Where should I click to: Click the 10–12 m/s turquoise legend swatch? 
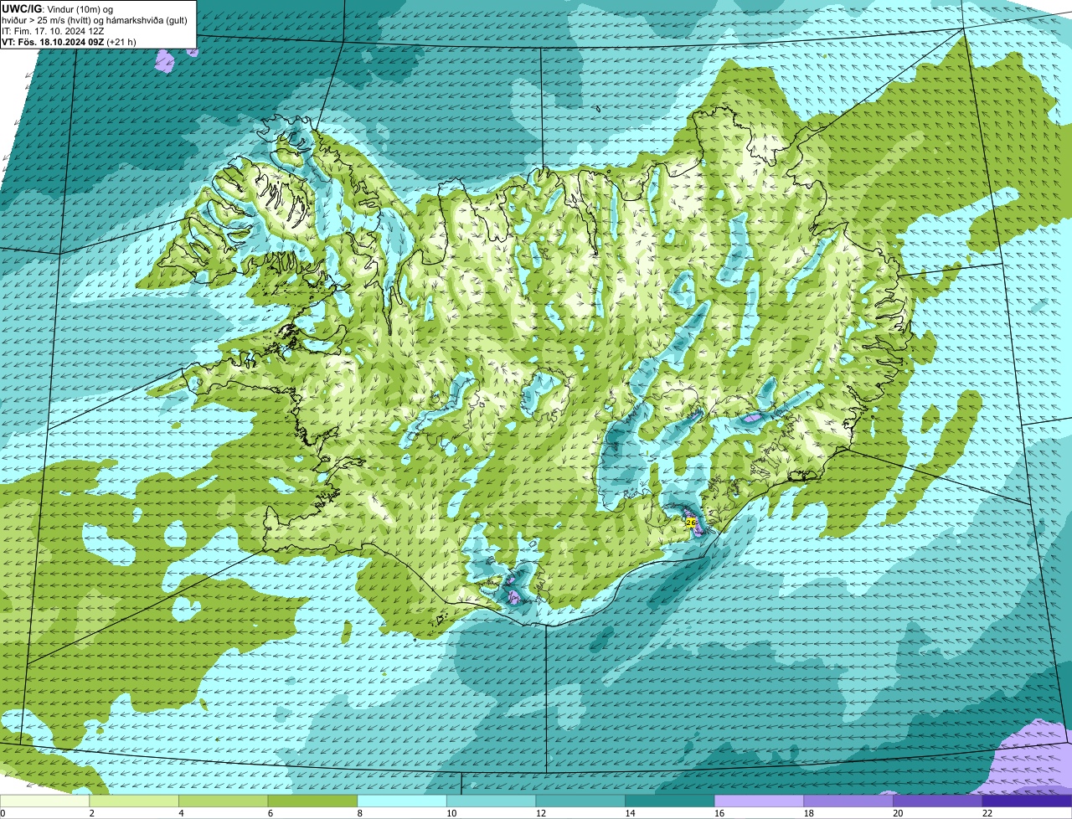(492, 801)
